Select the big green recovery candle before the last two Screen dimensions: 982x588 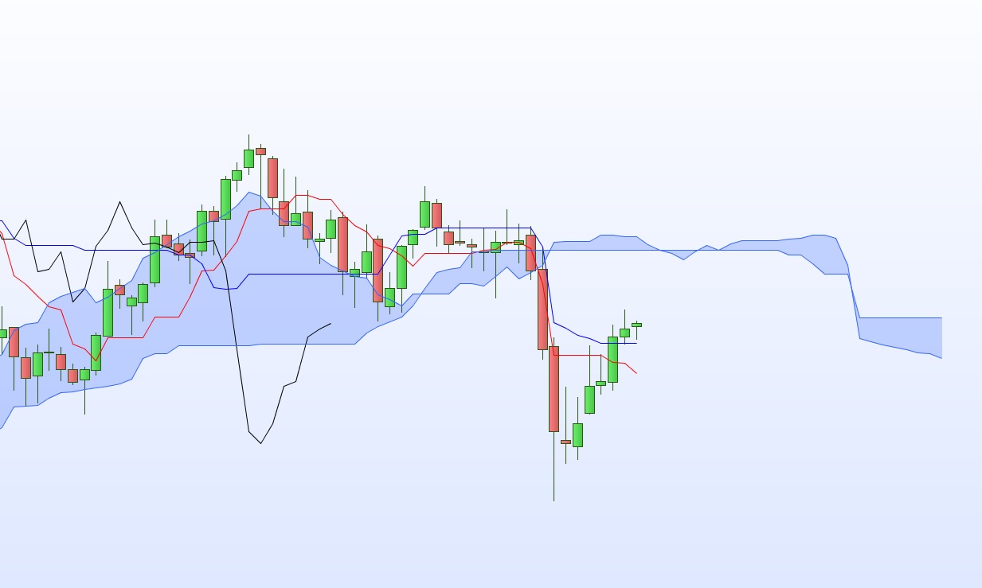point(612,359)
